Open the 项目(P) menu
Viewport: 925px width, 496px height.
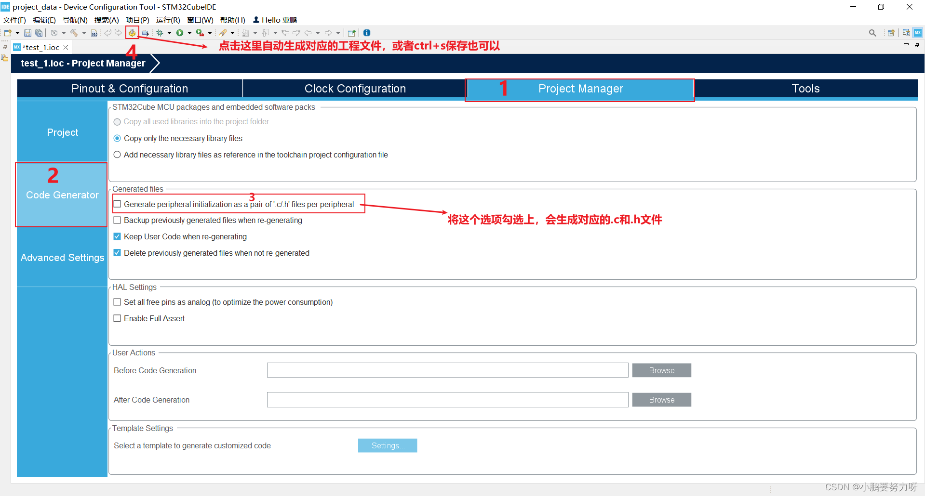click(137, 20)
